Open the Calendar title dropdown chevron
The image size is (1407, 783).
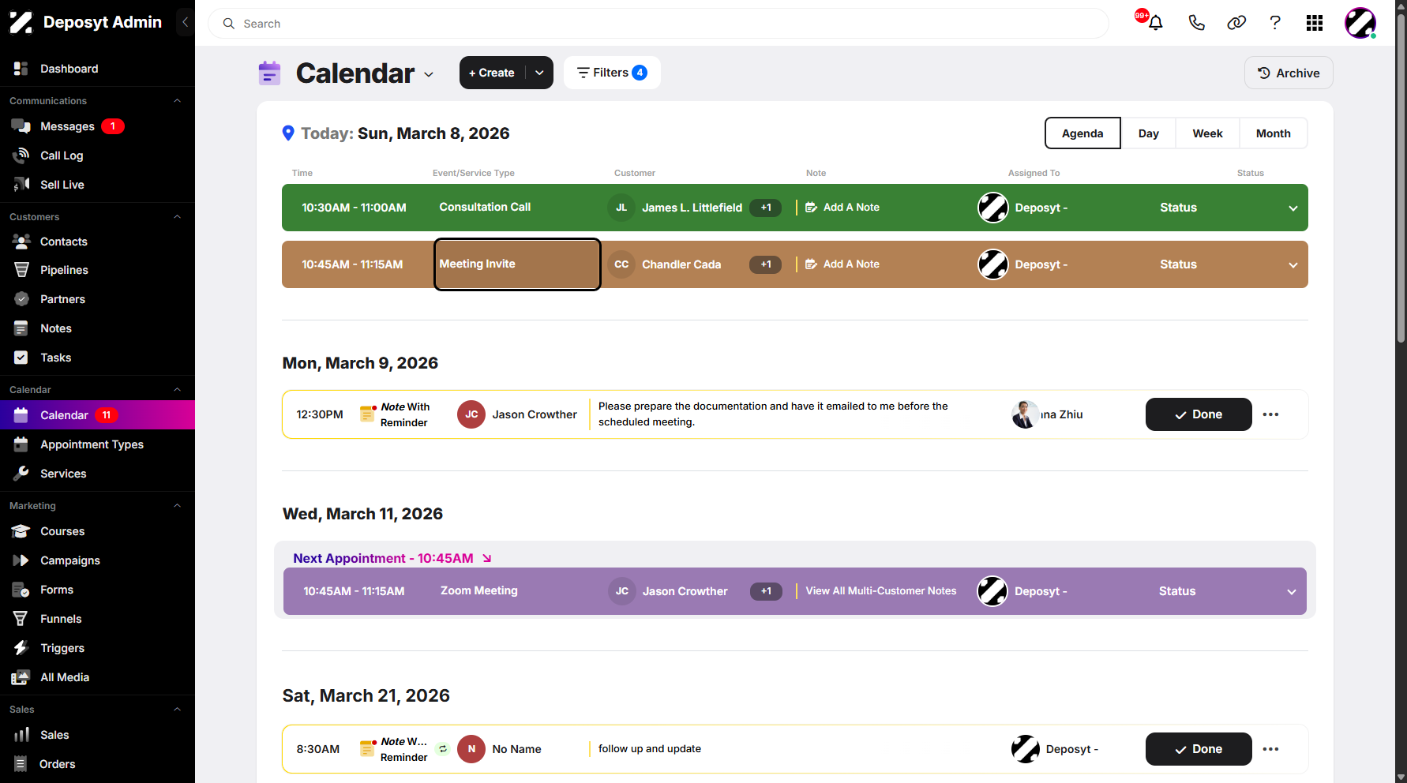(429, 74)
